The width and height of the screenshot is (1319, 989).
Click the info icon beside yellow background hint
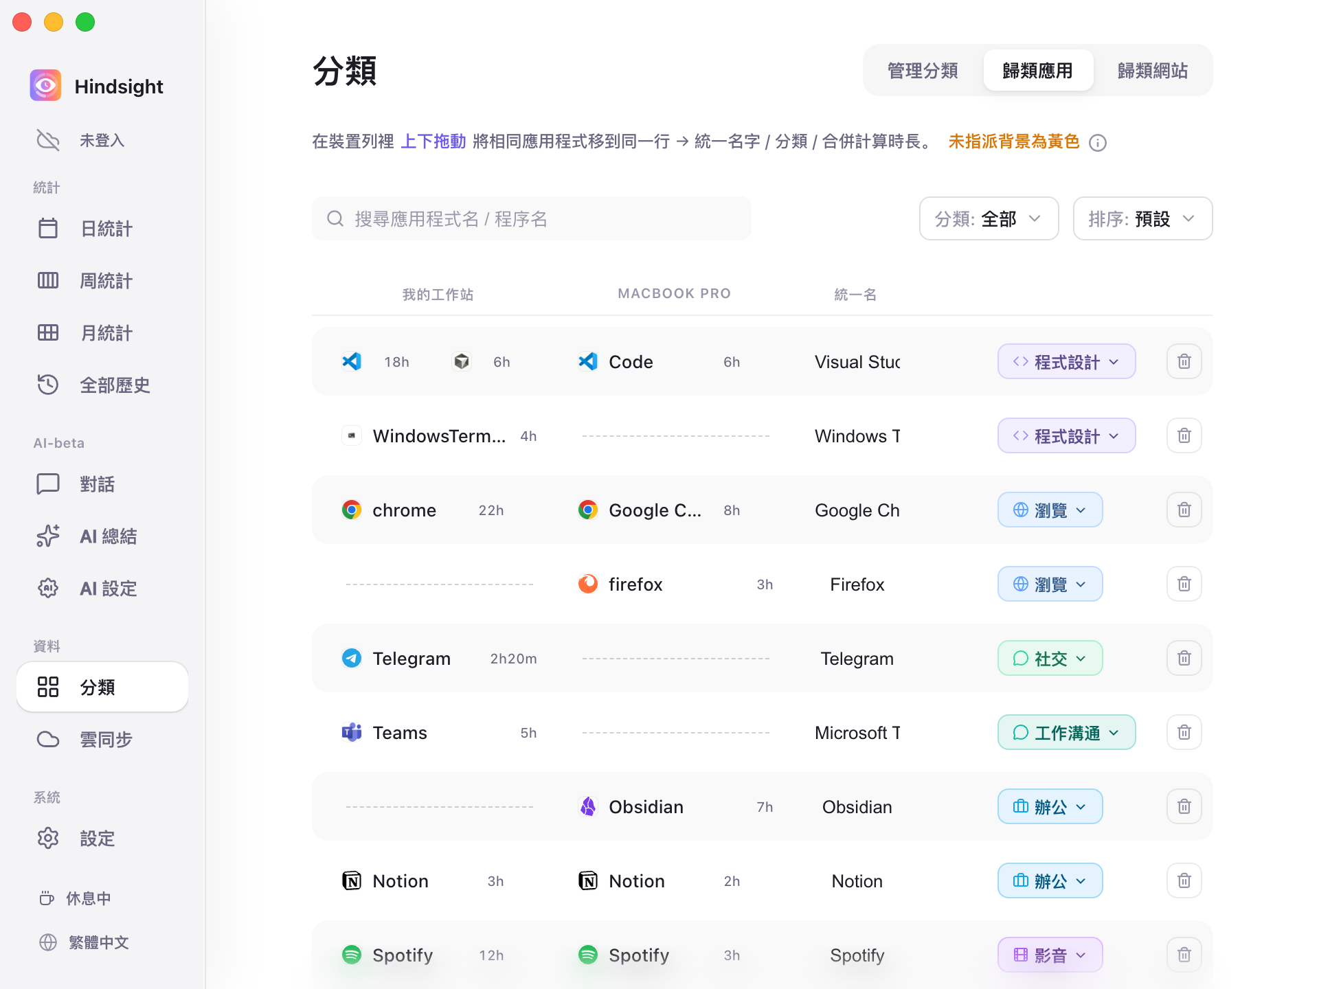tap(1098, 142)
